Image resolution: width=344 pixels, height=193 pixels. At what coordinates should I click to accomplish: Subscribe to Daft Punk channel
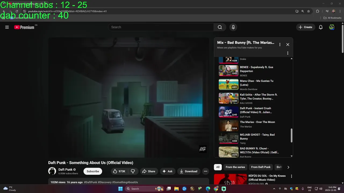click(93, 171)
